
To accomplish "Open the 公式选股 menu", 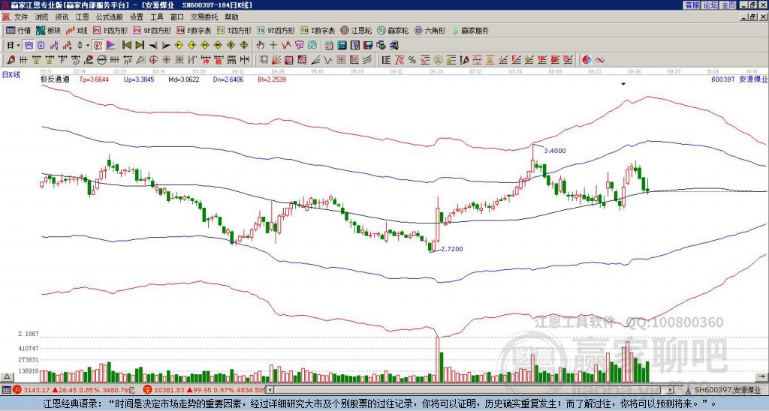I will 110,17.
